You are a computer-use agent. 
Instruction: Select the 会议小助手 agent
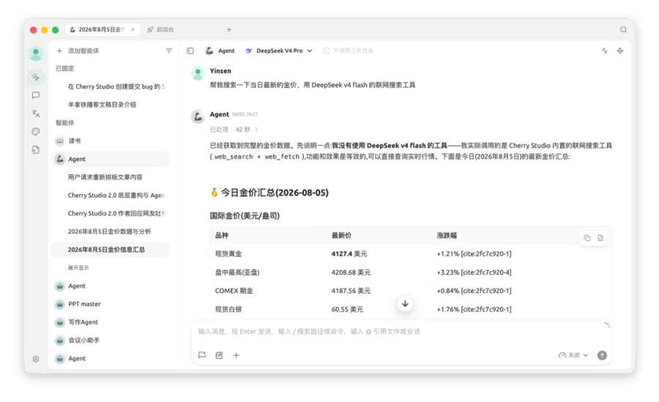111,340
